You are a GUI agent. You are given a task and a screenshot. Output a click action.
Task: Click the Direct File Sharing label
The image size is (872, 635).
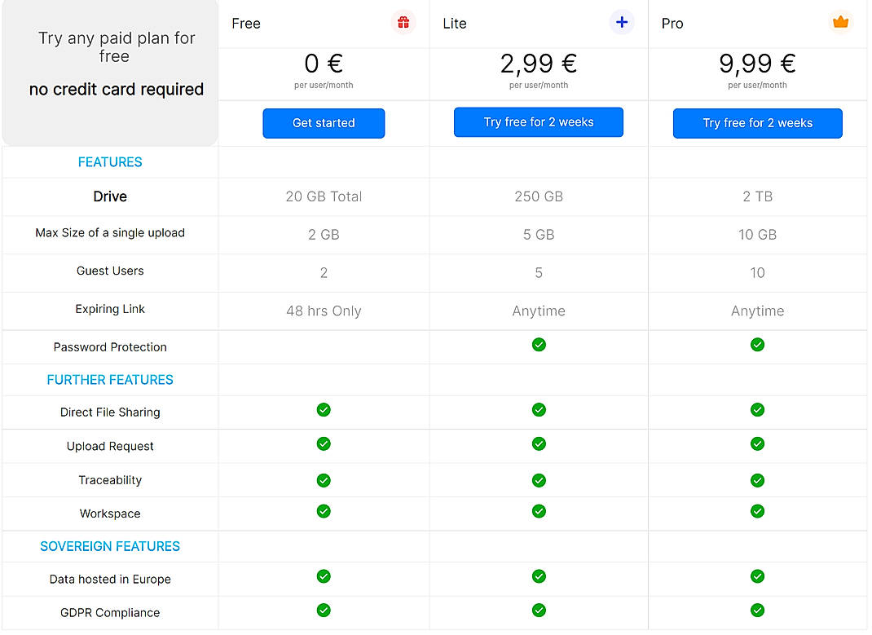(110, 412)
